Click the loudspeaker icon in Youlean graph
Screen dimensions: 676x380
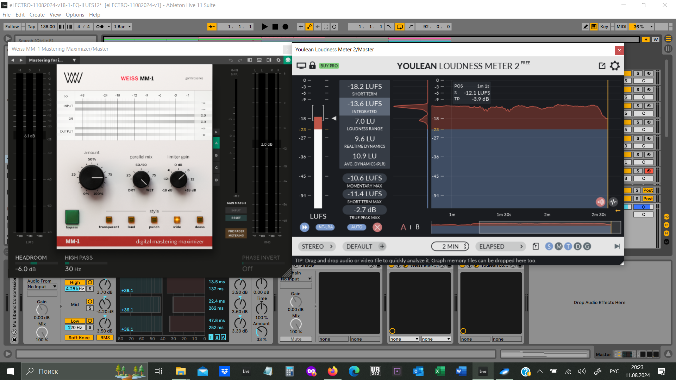click(600, 202)
